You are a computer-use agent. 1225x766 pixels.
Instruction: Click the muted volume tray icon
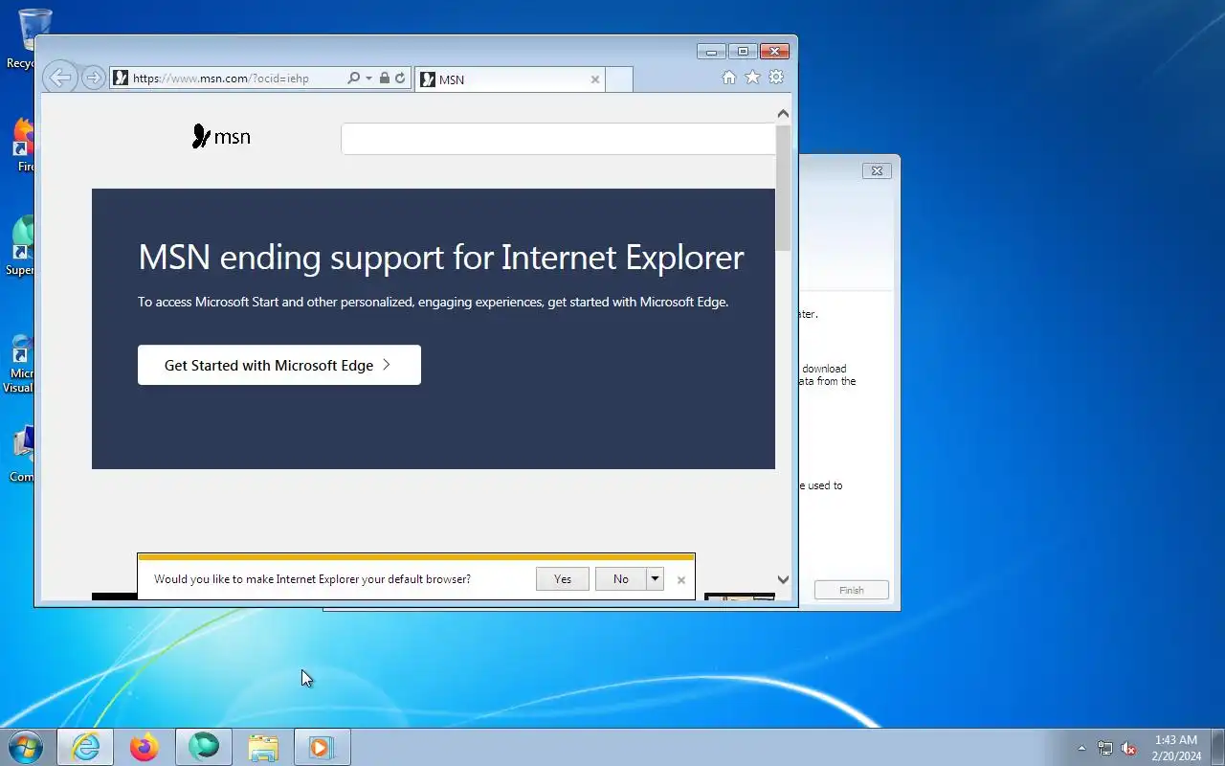click(x=1128, y=748)
